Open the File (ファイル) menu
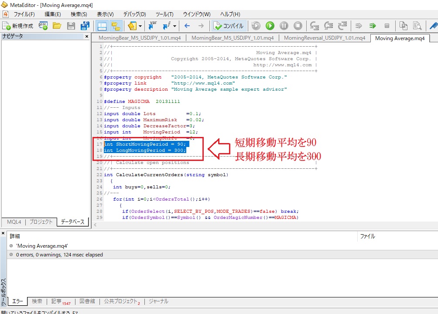The width and height of the screenshot is (438, 314). (x=24, y=14)
